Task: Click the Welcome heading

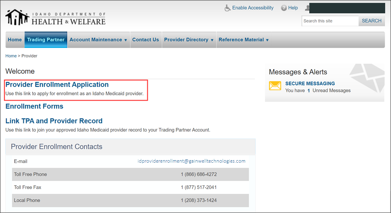Action: [20, 71]
